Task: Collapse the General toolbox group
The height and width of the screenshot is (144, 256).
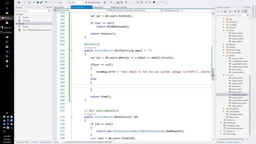Action: point(17,24)
